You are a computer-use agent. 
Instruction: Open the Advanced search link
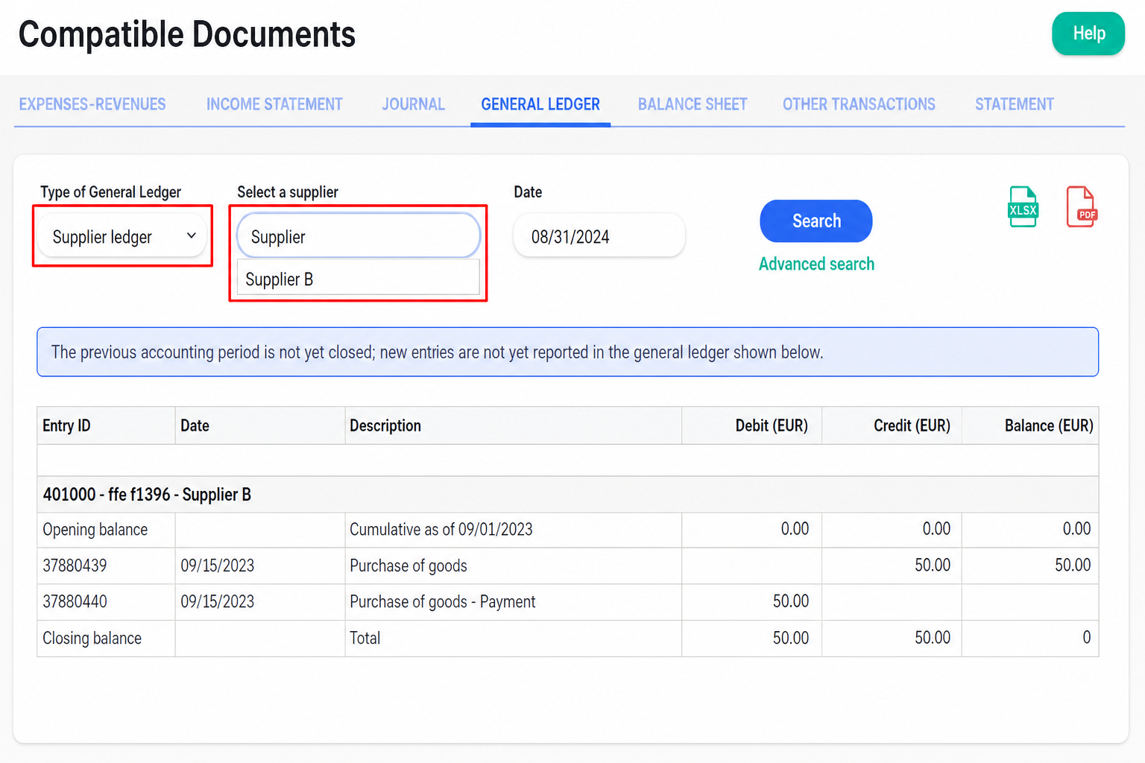pos(816,264)
